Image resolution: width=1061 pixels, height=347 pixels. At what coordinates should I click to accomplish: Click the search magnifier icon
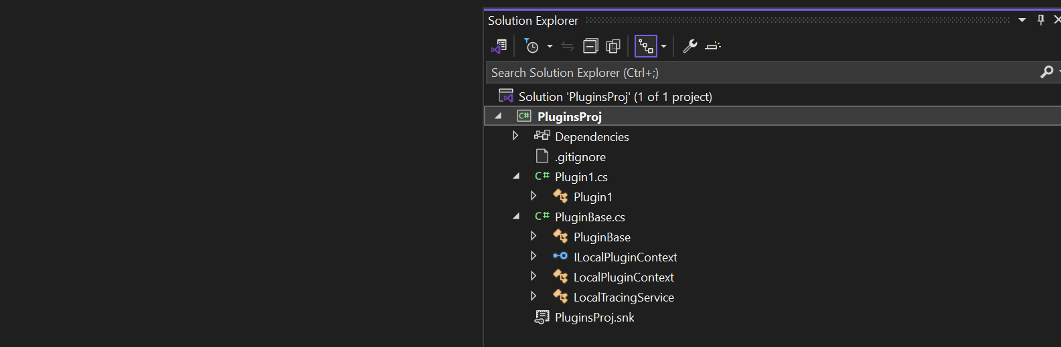(x=1046, y=72)
